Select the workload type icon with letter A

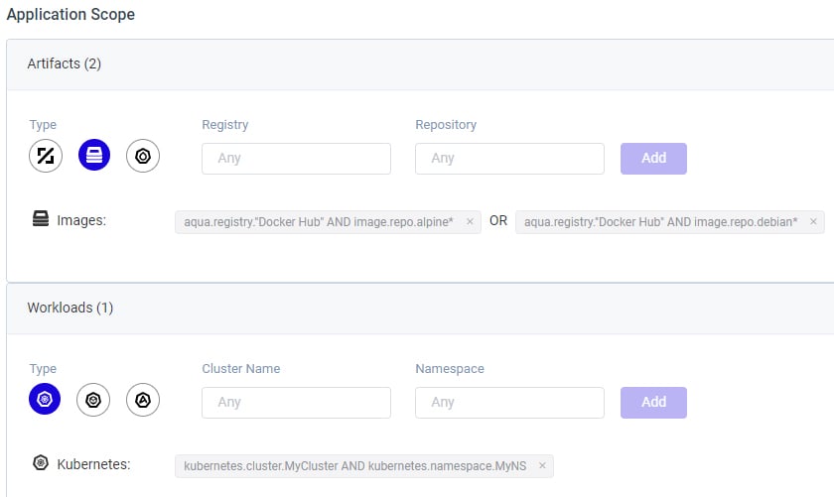point(143,400)
